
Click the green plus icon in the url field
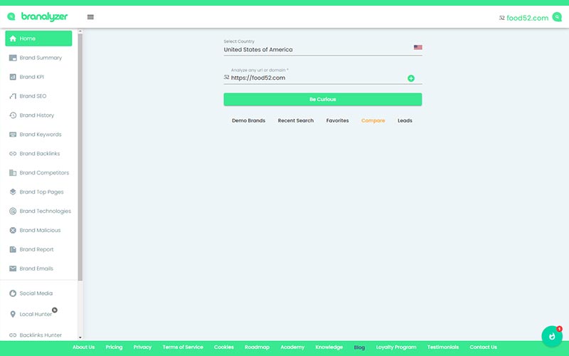tap(411, 78)
